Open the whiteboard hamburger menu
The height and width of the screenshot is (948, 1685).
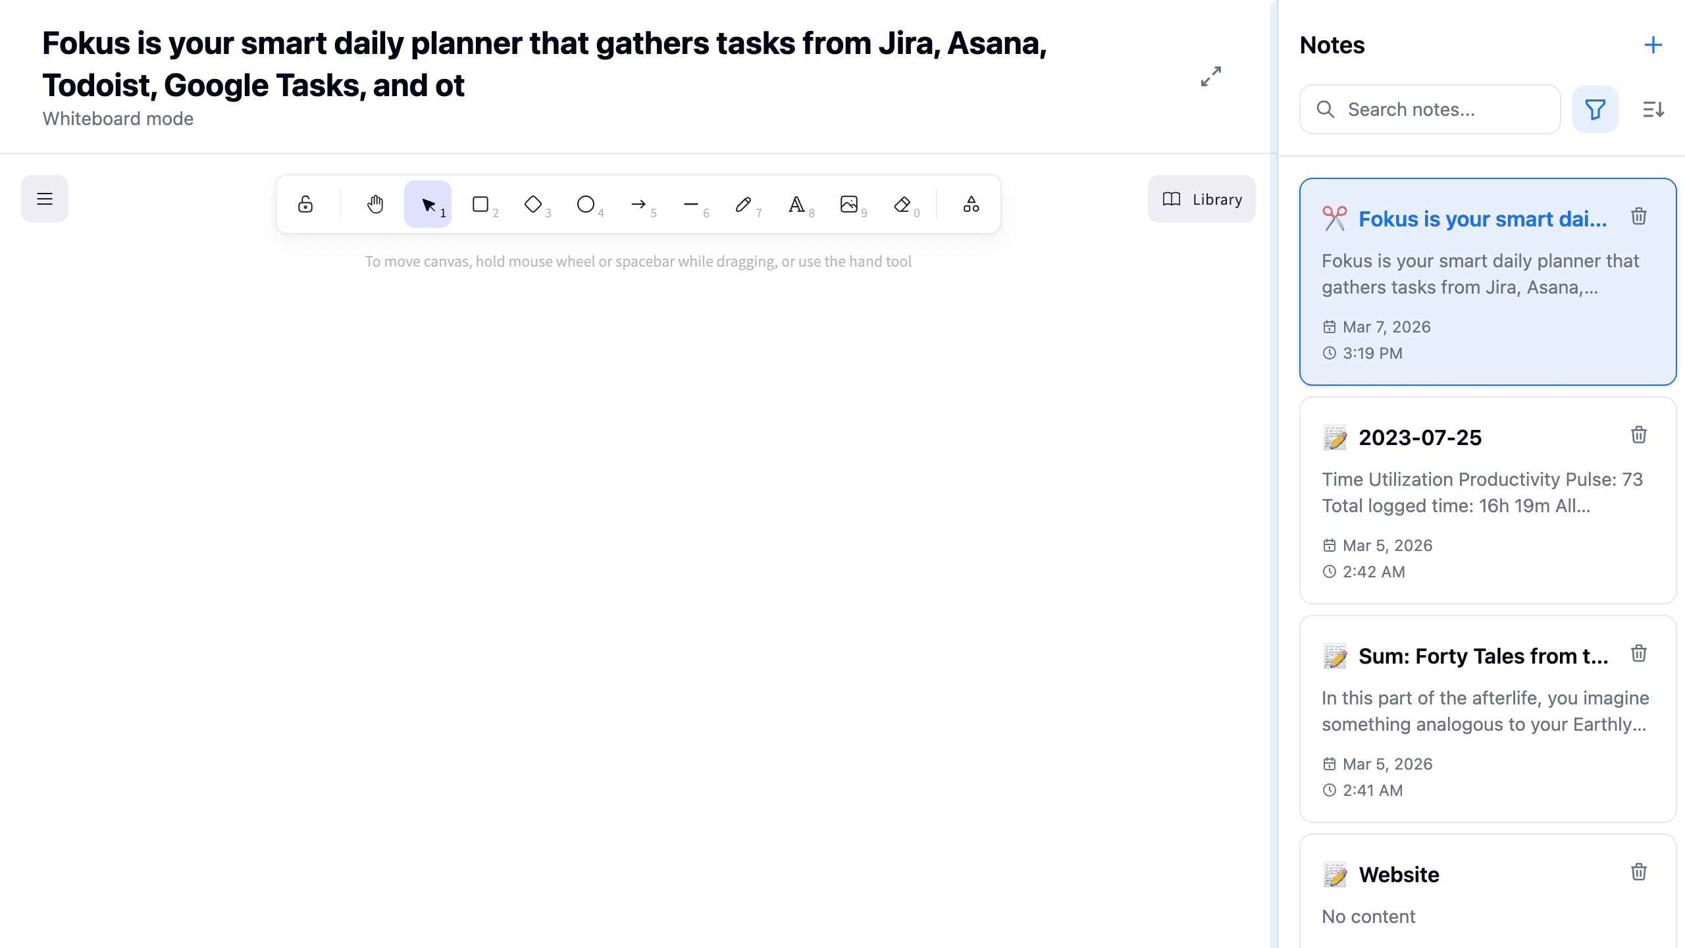click(44, 198)
